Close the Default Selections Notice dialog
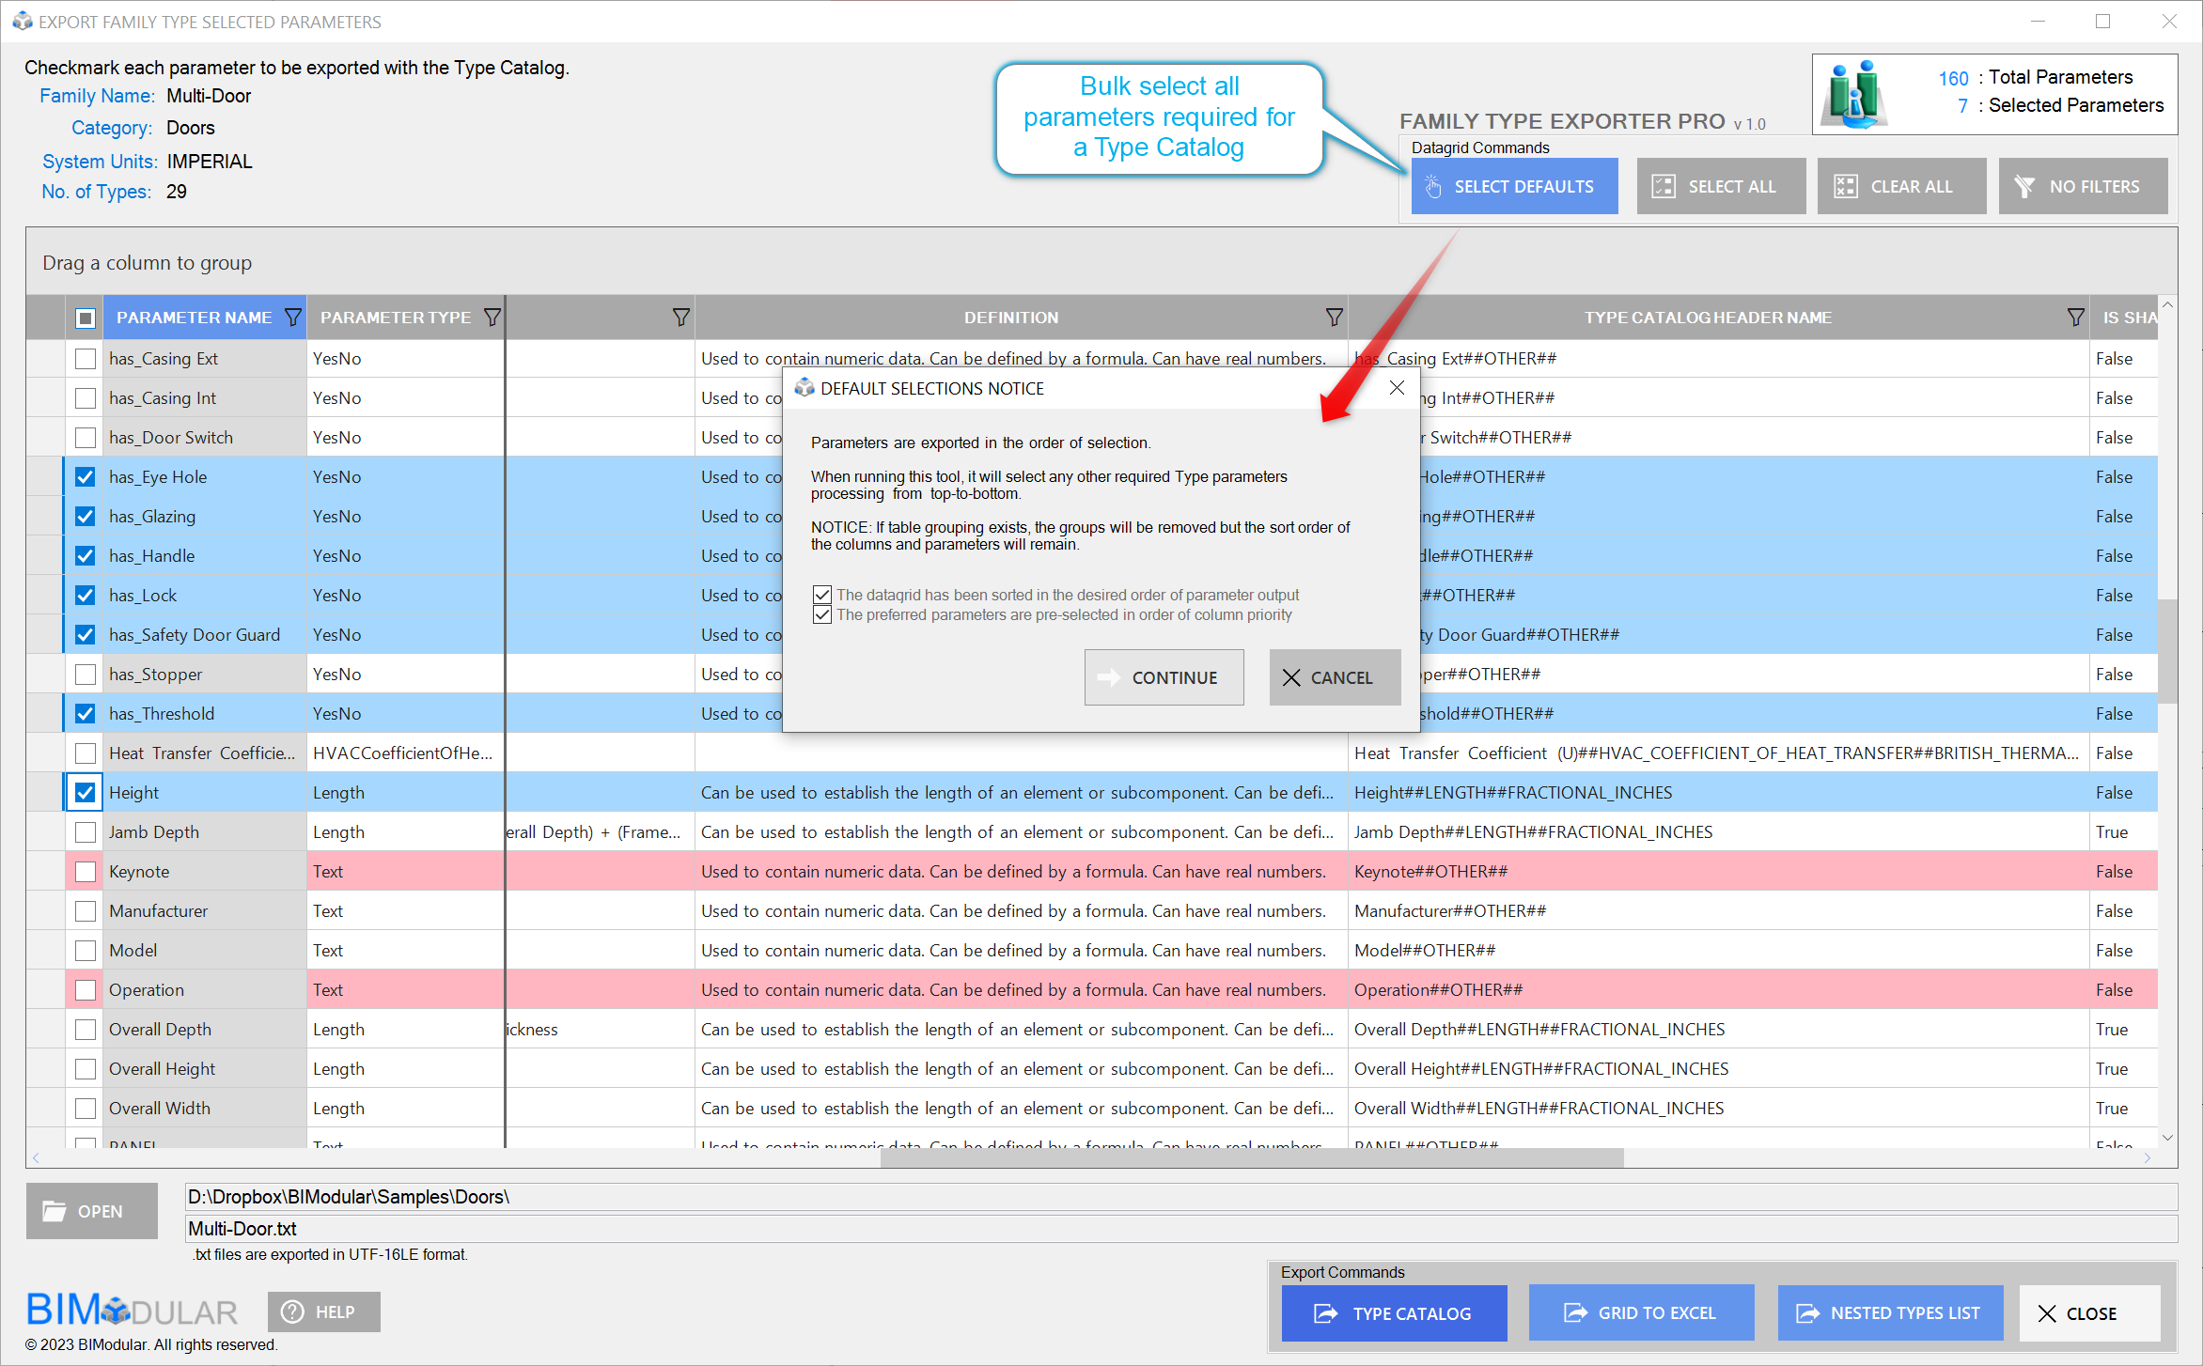The width and height of the screenshot is (2203, 1366). point(1397,388)
